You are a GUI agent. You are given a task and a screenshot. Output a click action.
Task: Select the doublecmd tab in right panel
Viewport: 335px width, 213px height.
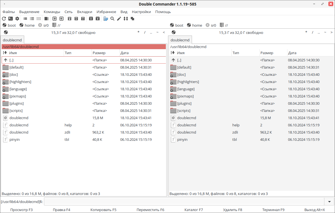180,40
